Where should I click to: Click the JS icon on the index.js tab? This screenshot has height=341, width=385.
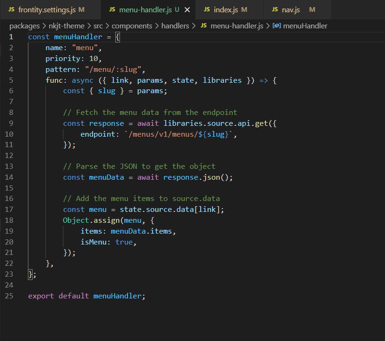click(x=206, y=9)
